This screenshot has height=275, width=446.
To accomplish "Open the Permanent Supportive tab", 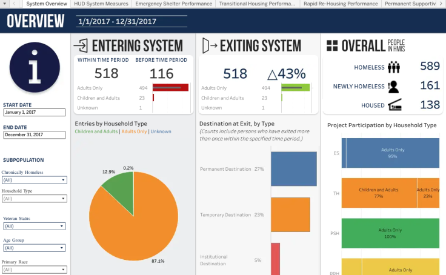I will (x=410, y=4).
